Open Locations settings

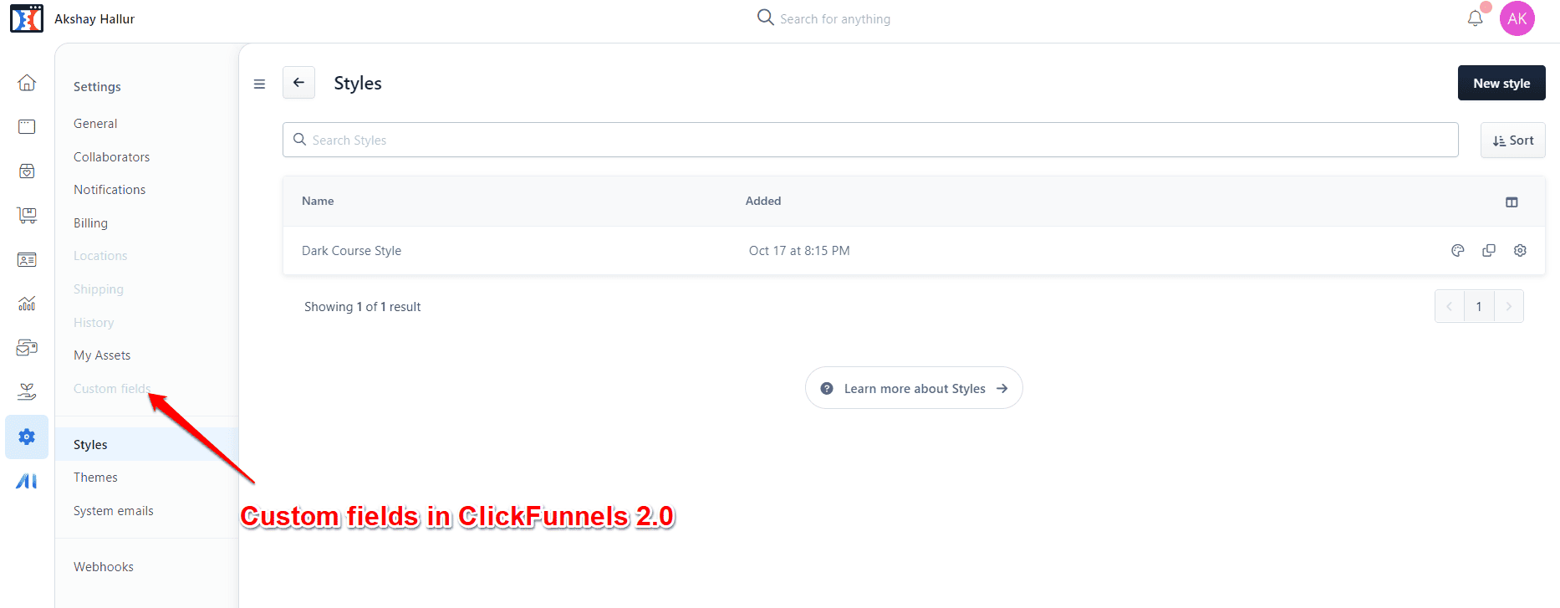(100, 256)
